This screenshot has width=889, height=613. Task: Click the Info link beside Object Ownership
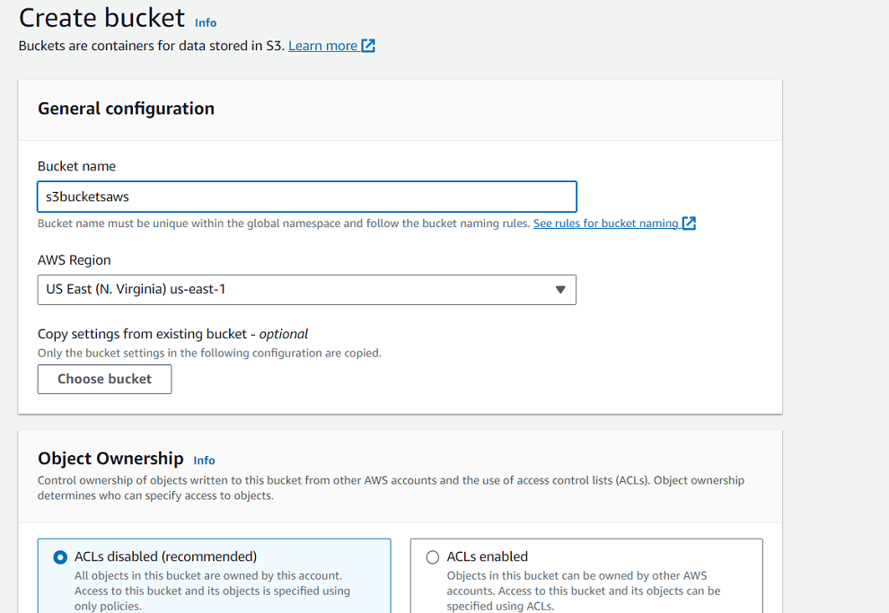[x=204, y=460]
